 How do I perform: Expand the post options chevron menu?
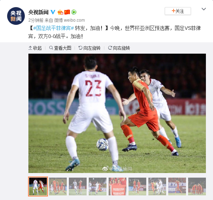pyautogui.click(x=204, y=9)
